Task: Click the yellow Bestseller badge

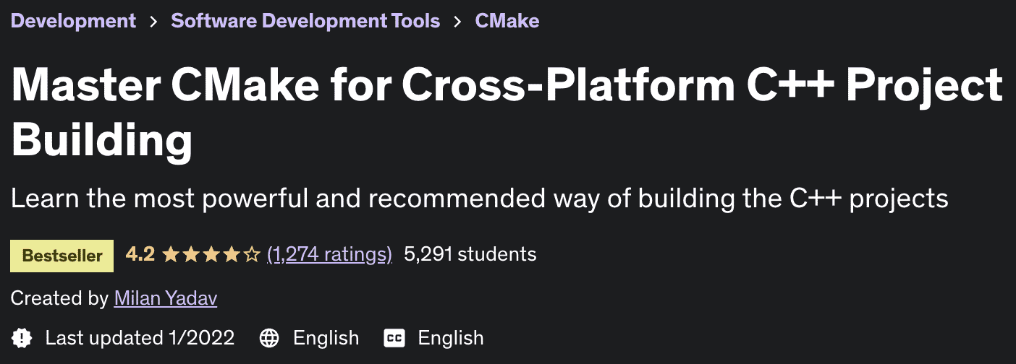Action: [x=62, y=256]
